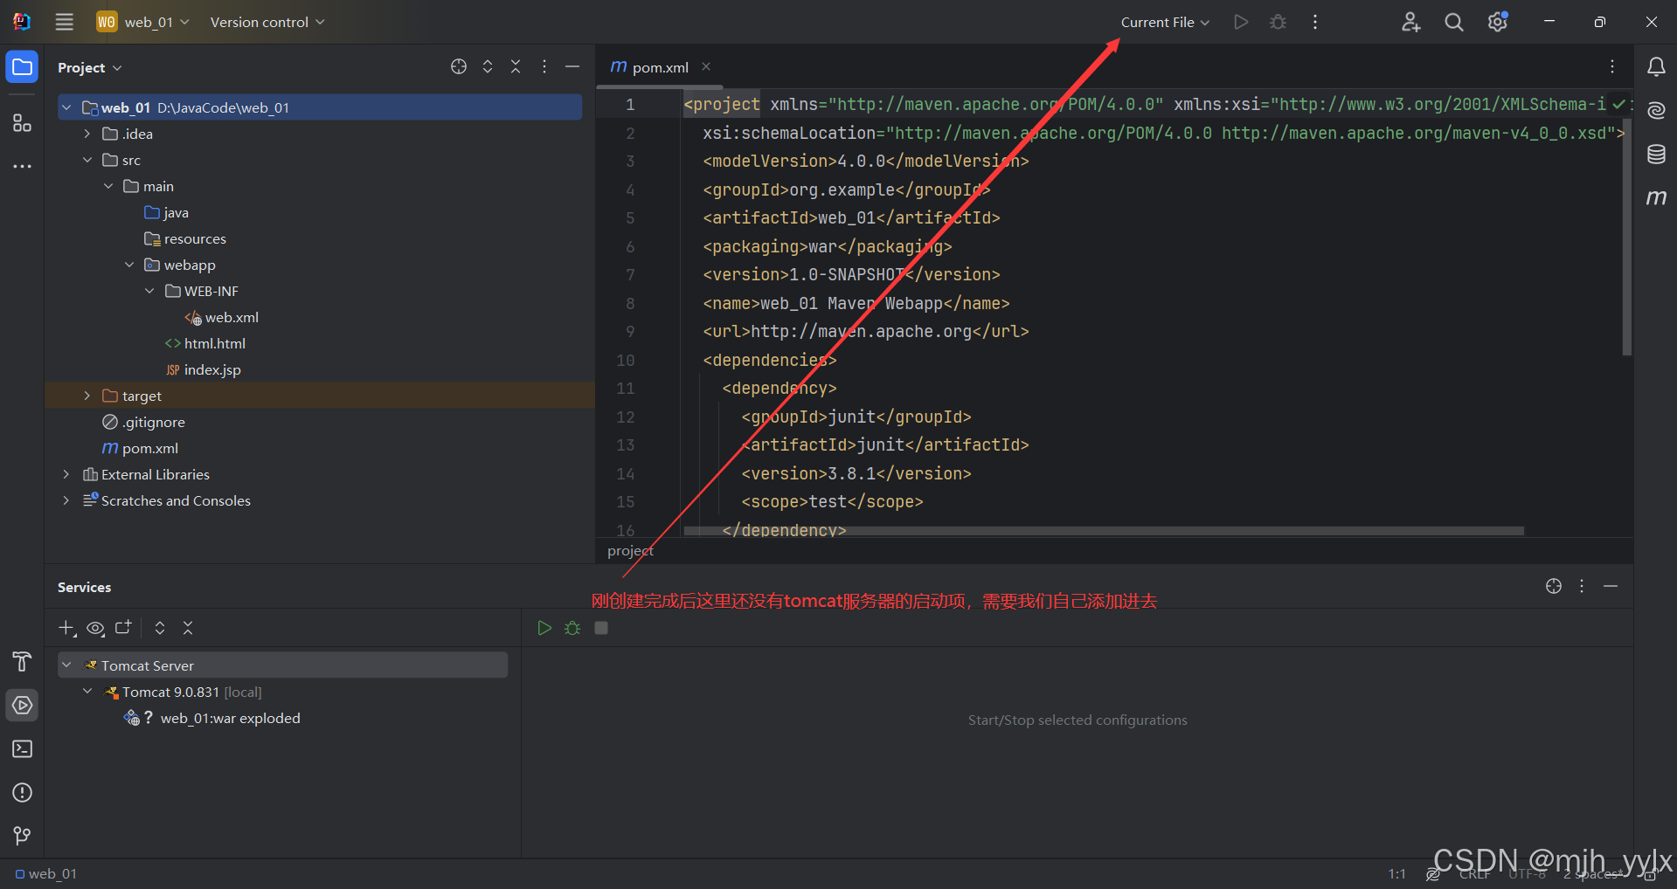Open the Notifications bell
This screenshot has width=1677, height=889.
click(1656, 67)
